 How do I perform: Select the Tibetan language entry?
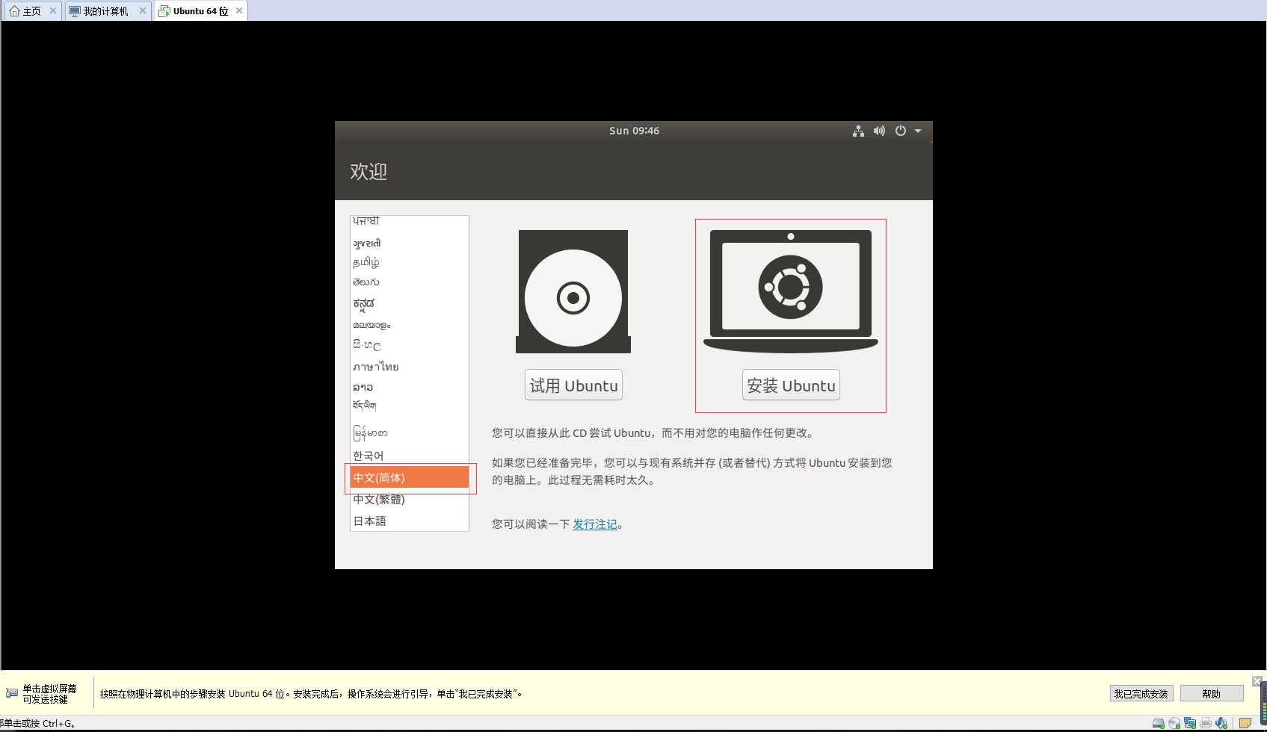[x=410, y=406]
